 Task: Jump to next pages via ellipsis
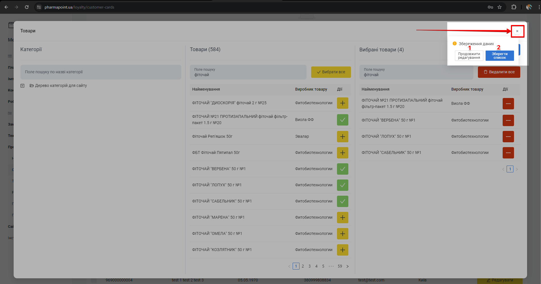pos(331,266)
